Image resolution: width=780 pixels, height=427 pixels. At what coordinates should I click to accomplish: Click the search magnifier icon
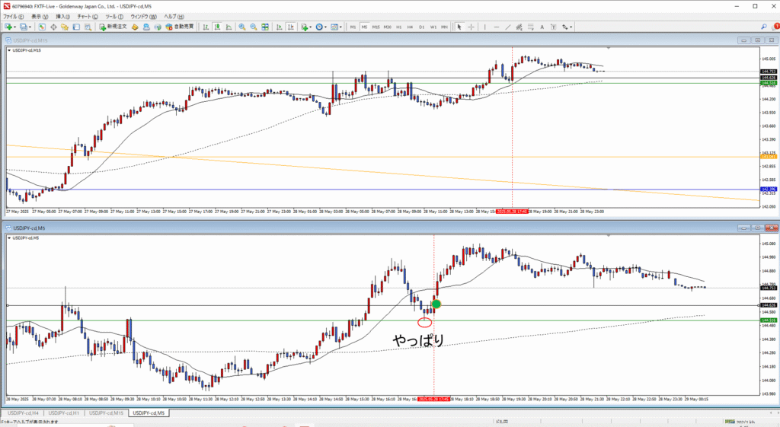click(x=763, y=27)
